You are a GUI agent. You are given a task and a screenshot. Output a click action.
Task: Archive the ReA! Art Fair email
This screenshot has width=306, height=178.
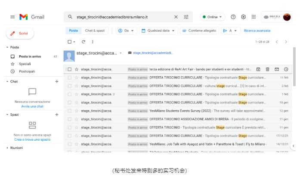(258, 69)
